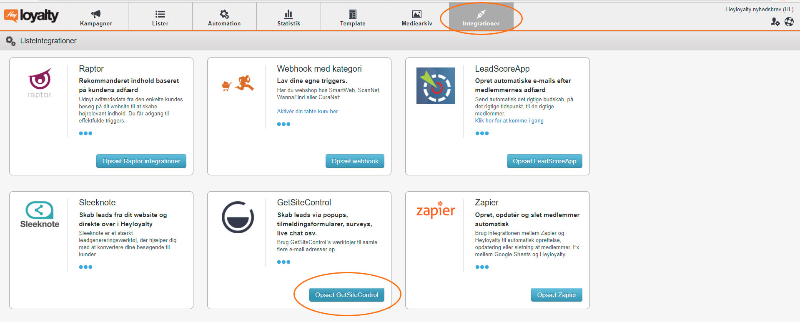Screen dimensions: 800x322
Task: Open the Template tab
Action: pos(353,17)
